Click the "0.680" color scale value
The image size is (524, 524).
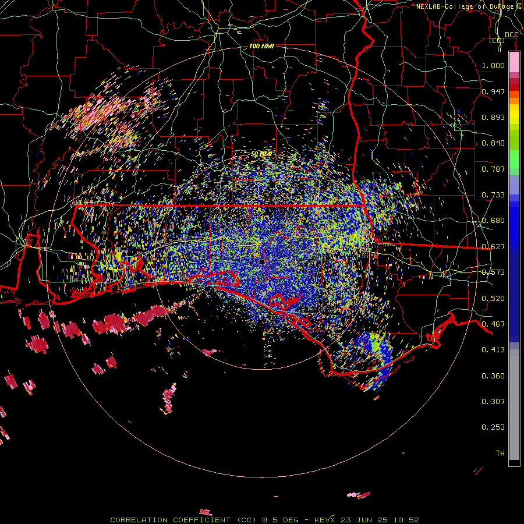493,221
